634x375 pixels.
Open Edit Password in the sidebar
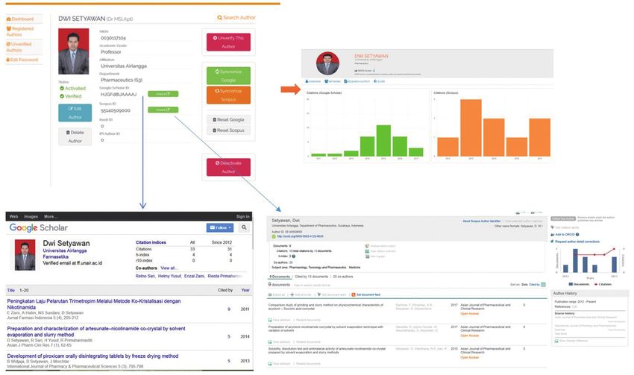coord(22,60)
